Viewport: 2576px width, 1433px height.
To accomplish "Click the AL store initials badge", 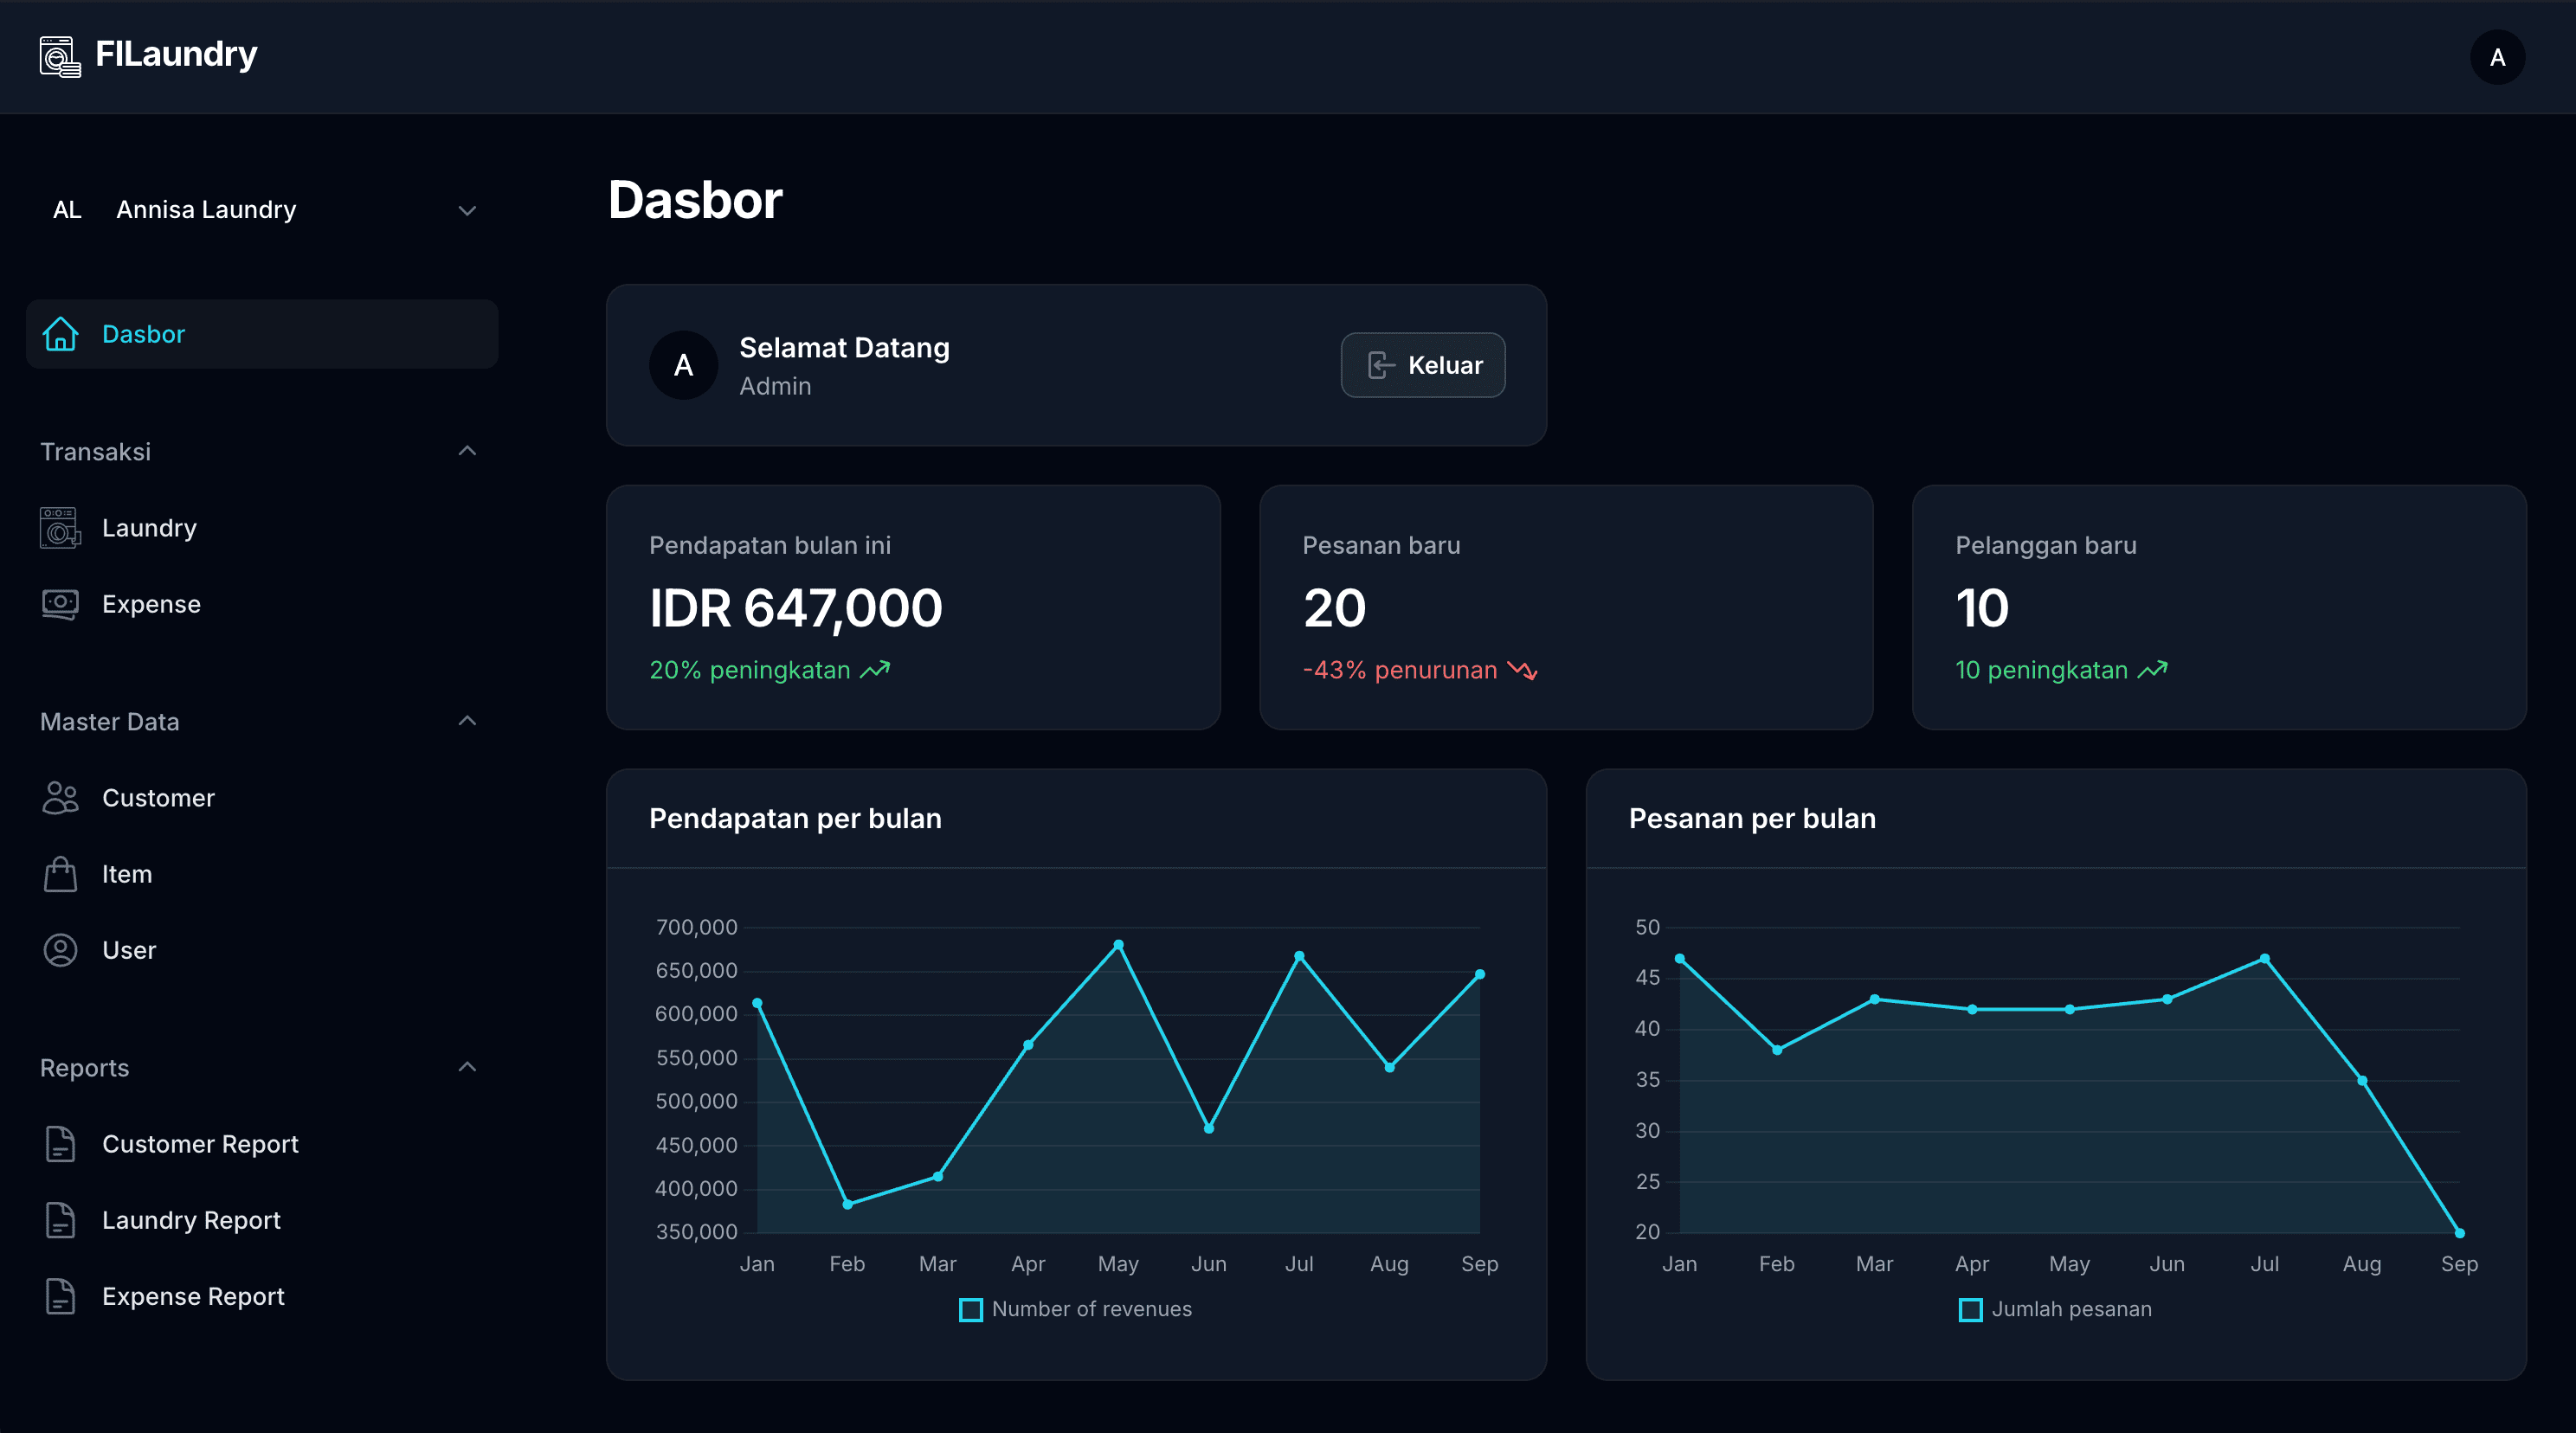I will click(67, 210).
